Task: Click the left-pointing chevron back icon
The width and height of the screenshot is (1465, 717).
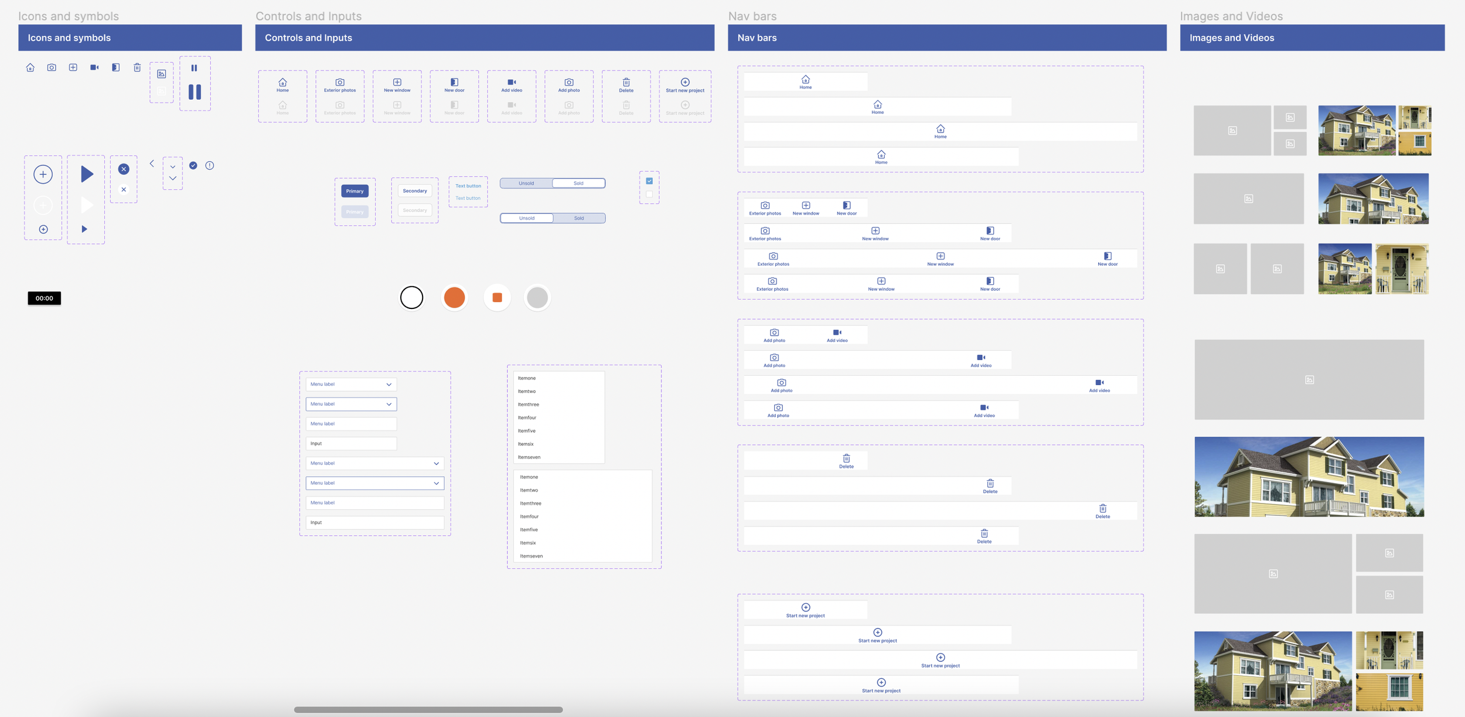Action: pyautogui.click(x=152, y=164)
